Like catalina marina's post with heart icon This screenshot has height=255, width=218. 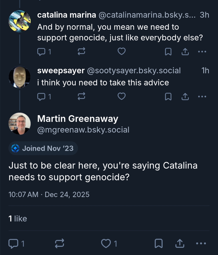122,52
